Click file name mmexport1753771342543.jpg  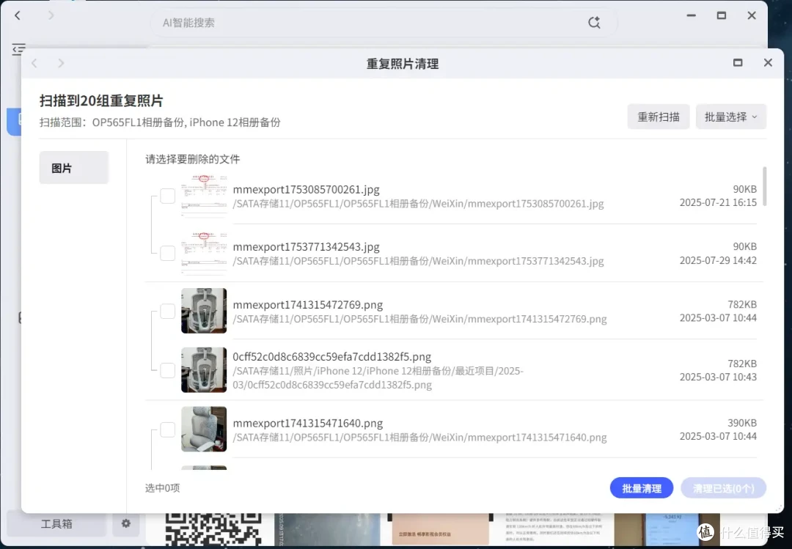click(306, 247)
